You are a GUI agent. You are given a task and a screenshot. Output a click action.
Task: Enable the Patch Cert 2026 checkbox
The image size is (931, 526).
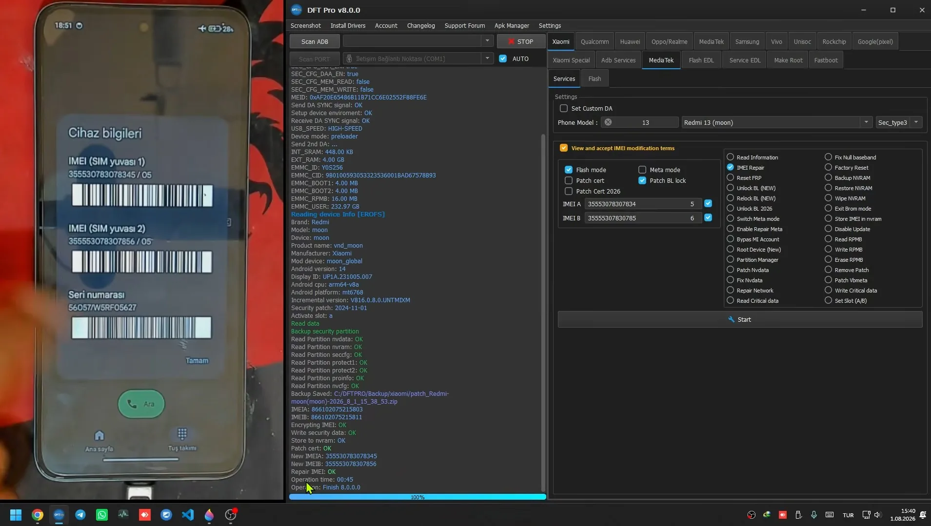tap(569, 191)
